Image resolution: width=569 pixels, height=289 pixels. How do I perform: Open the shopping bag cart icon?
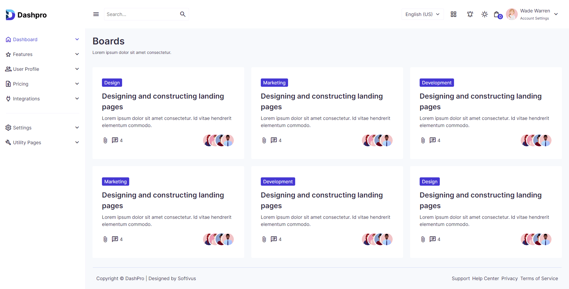pos(497,15)
